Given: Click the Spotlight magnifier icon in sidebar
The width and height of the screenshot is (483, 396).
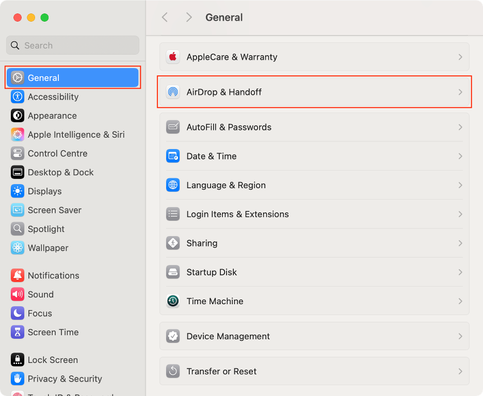Looking at the screenshot, I should pyautogui.click(x=18, y=229).
